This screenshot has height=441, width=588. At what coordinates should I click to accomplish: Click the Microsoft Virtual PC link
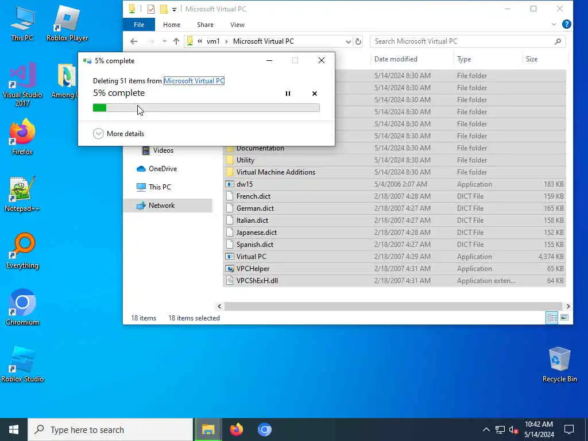pos(194,80)
